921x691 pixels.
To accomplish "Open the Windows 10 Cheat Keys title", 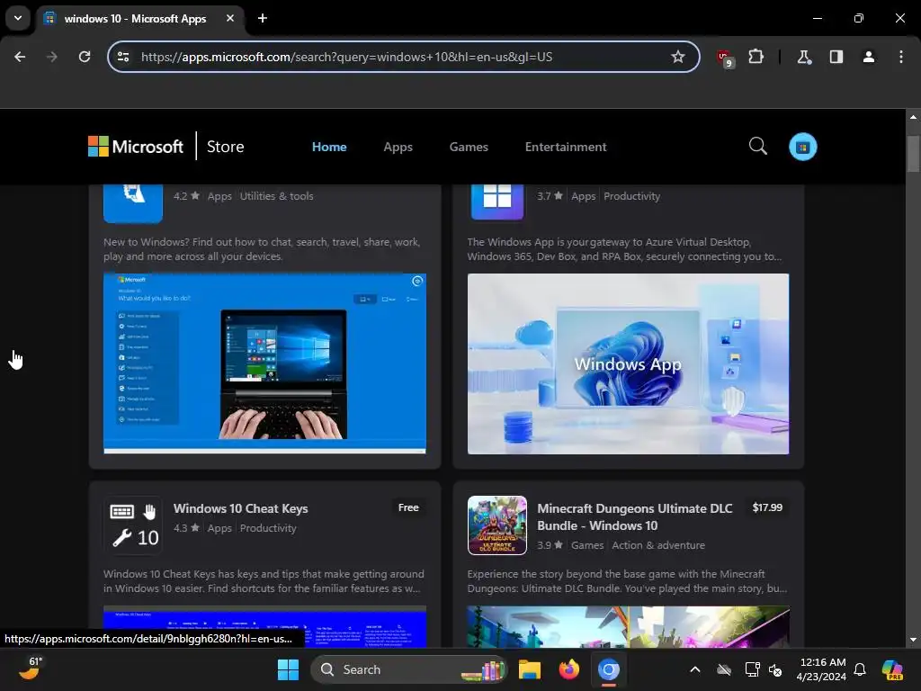I will click(x=240, y=509).
